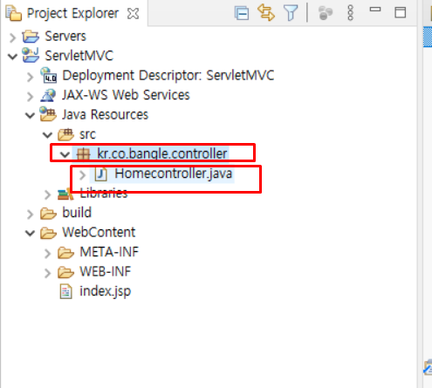
Task: Collapse the kr.co.bangle.controller package
Action: coord(65,154)
